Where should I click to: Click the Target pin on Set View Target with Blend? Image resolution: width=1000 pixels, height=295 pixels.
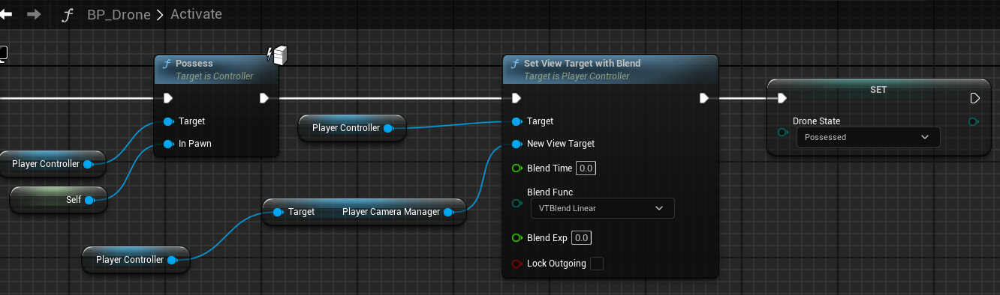click(517, 121)
